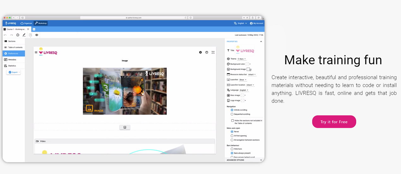Screen dimensions: 401x174
Task: Click the Title logo thumbnail in Properties
Action: (245, 50)
